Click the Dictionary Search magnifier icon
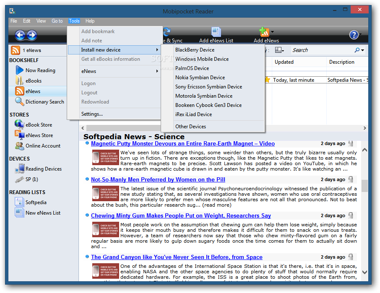The width and height of the screenshot is (380, 293). pyautogui.click(x=19, y=101)
